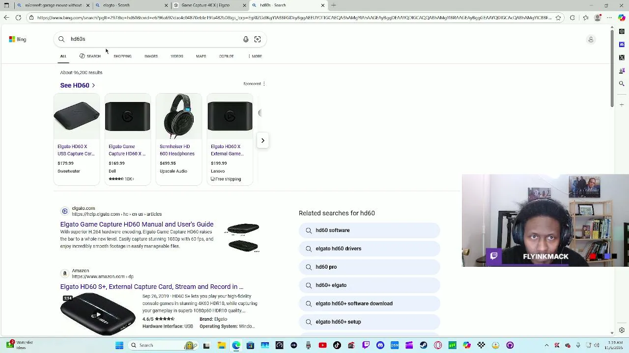This screenshot has height=353, width=629.
Task: Select the SHOPPING tab
Action: pyautogui.click(x=122, y=56)
